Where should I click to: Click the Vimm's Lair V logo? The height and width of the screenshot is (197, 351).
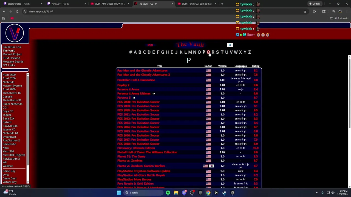coord(15,33)
